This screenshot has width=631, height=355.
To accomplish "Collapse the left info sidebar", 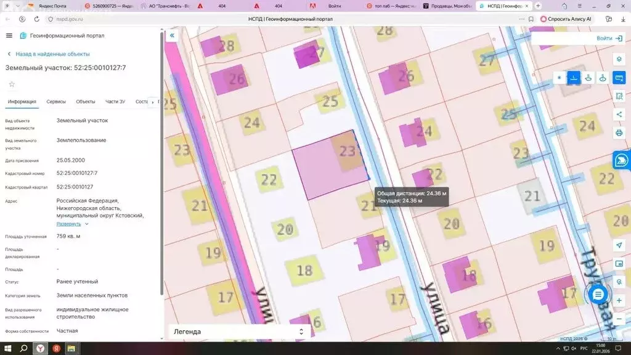I will point(173,36).
